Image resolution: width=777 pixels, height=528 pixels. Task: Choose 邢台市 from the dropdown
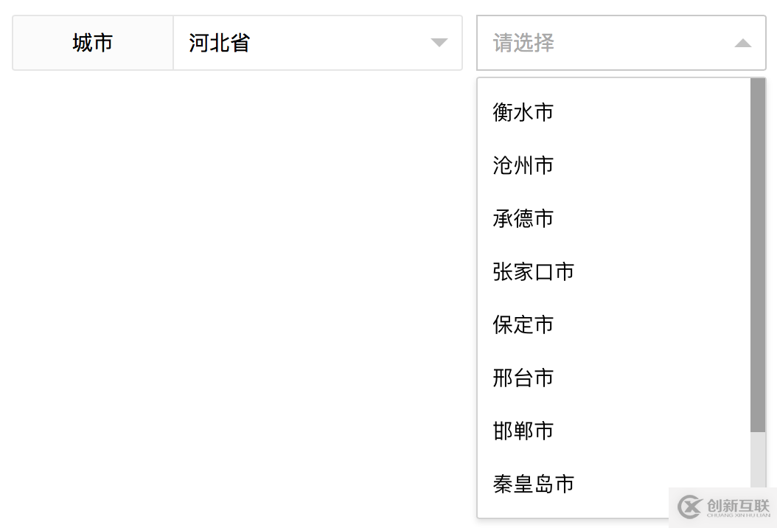click(x=523, y=378)
